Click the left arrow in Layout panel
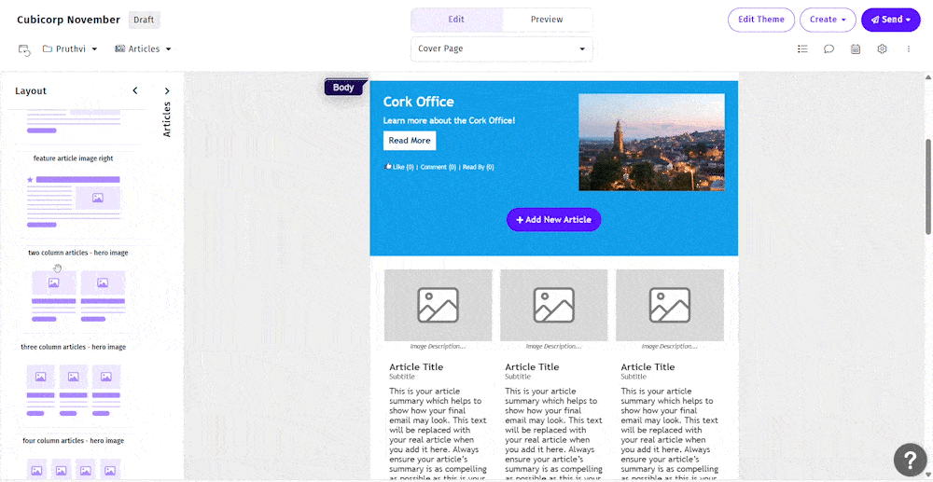 point(135,91)
